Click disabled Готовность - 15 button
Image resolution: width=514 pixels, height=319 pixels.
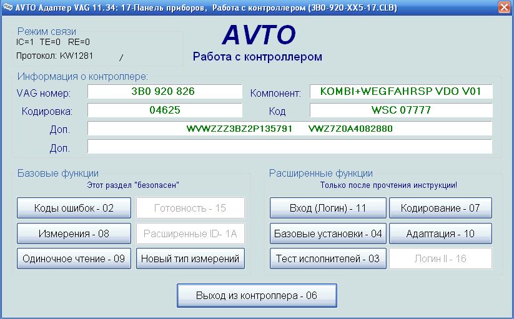tap(190, 208)
